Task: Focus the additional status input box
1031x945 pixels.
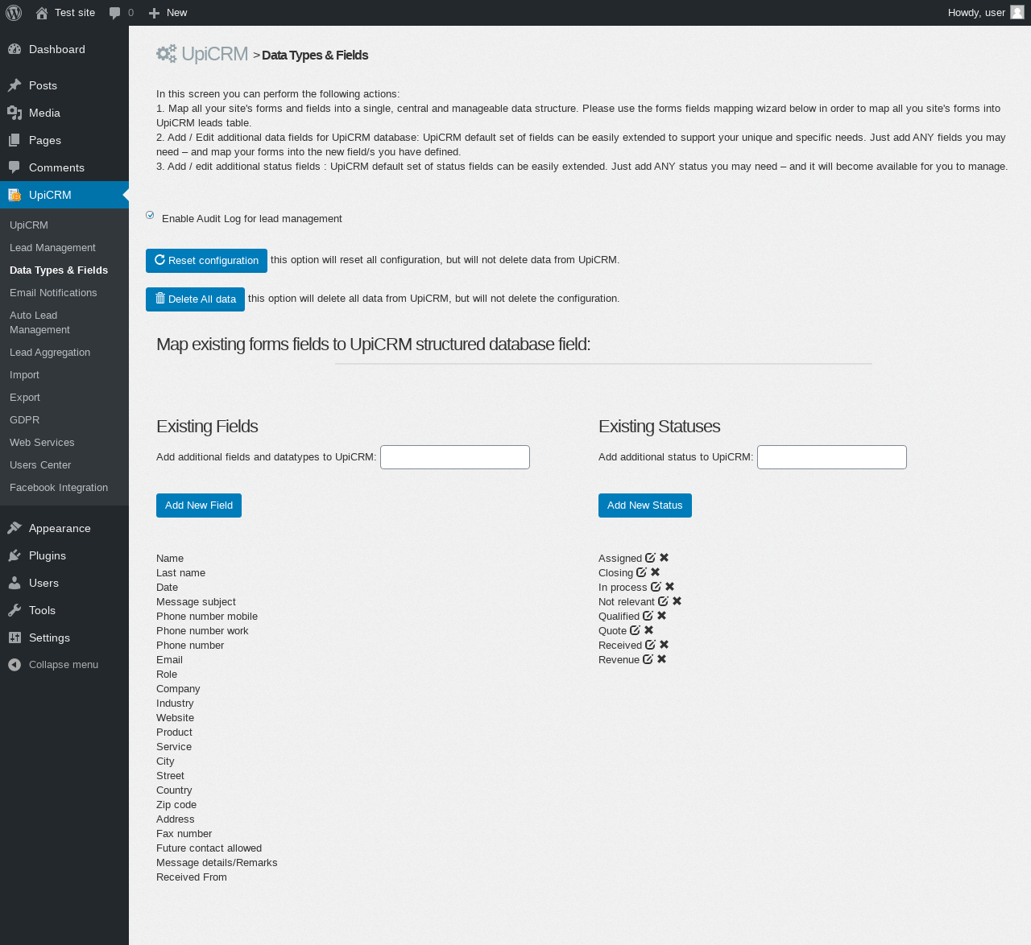Action: [832, 457]
